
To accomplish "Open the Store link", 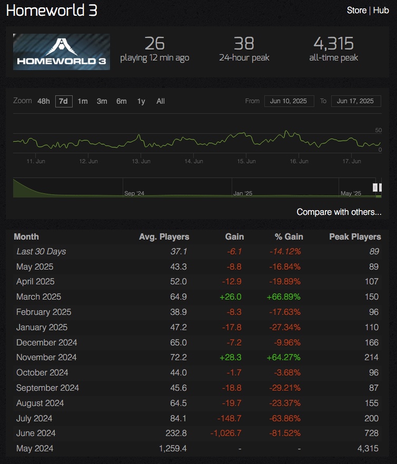I will pos(356,11).
